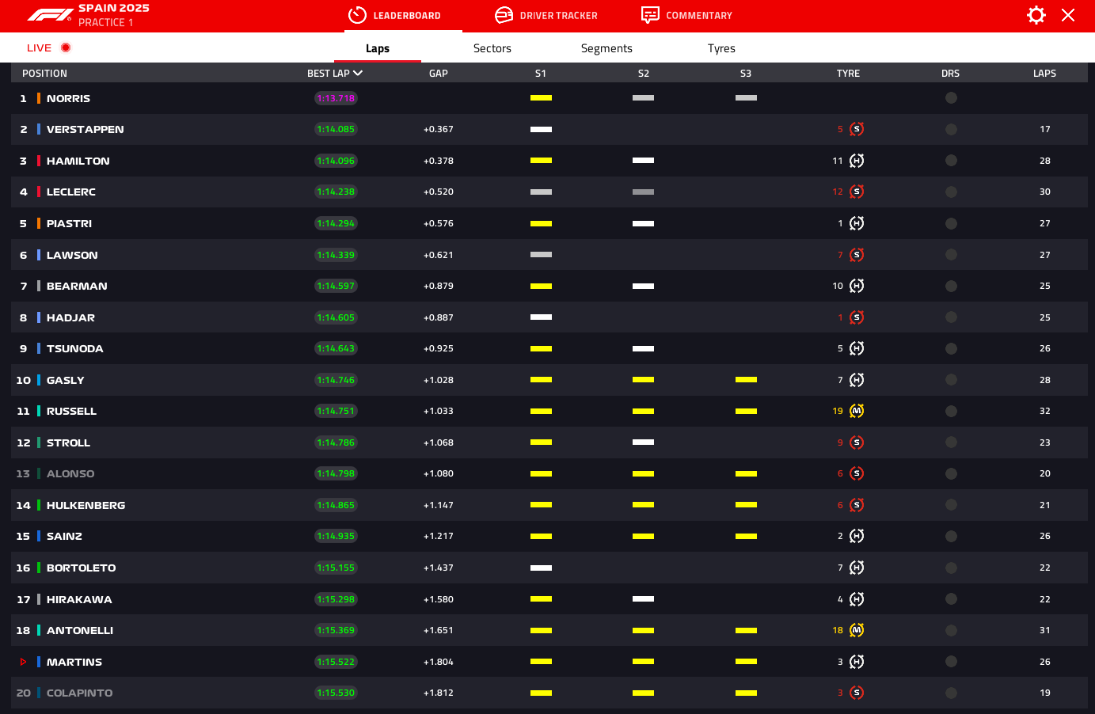This screenshot has height=714, width=1095.
Task: Click Verstappen's DRS indicator dot
Action: 951,129
